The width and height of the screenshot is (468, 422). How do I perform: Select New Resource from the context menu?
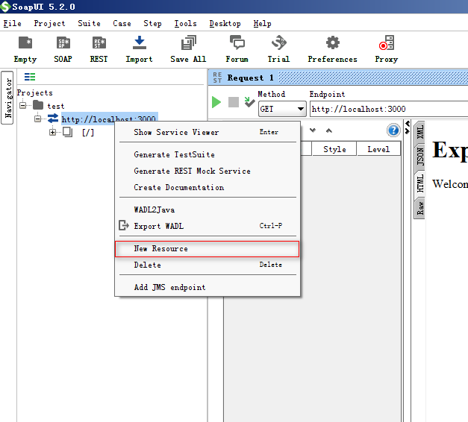160,249
